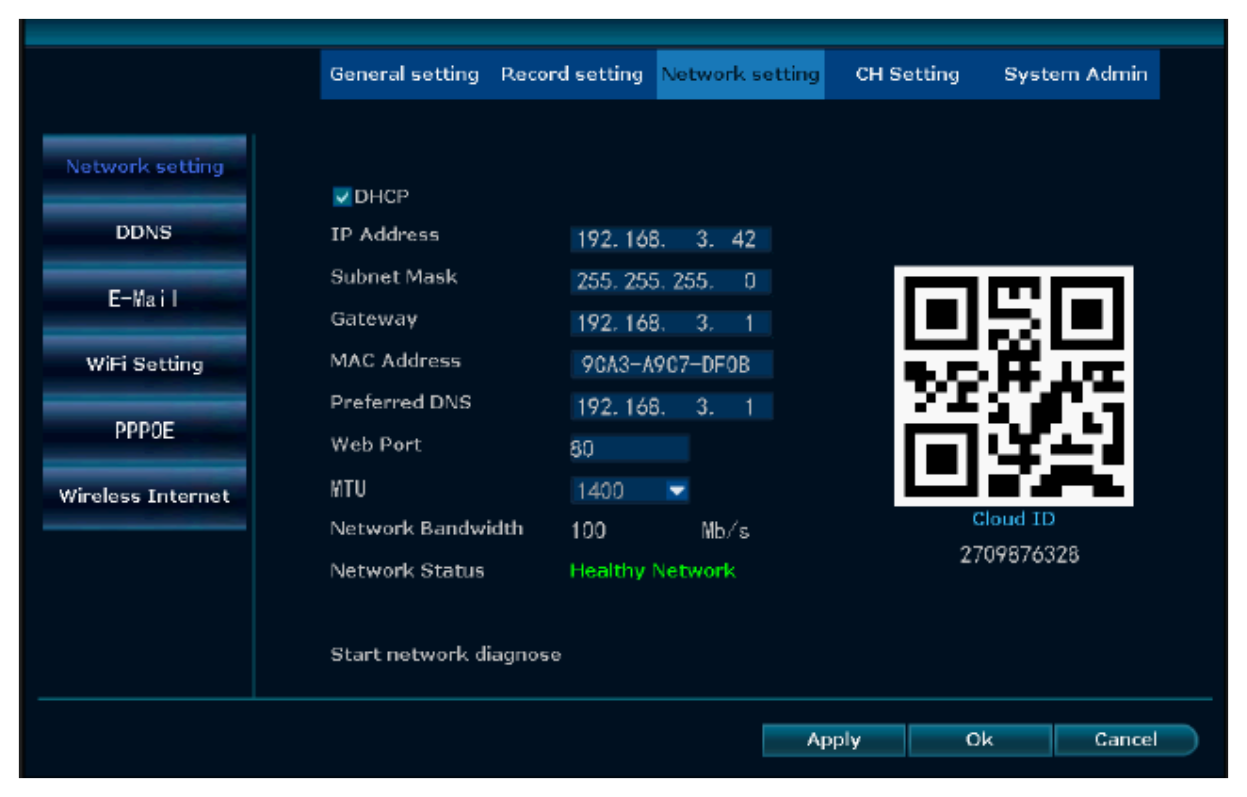Click the Subnet Mask field
The height and width of the screenshot is (797, 1247).
671,282
